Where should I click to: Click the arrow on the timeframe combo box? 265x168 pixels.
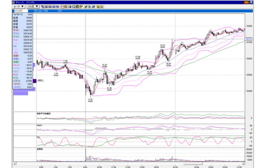tap(37, 6)
